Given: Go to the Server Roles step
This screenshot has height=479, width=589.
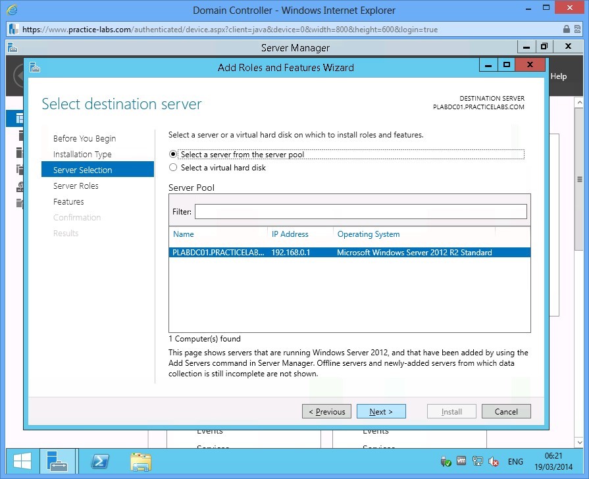Looking at the screenshot, I should [x=74, y=186].
